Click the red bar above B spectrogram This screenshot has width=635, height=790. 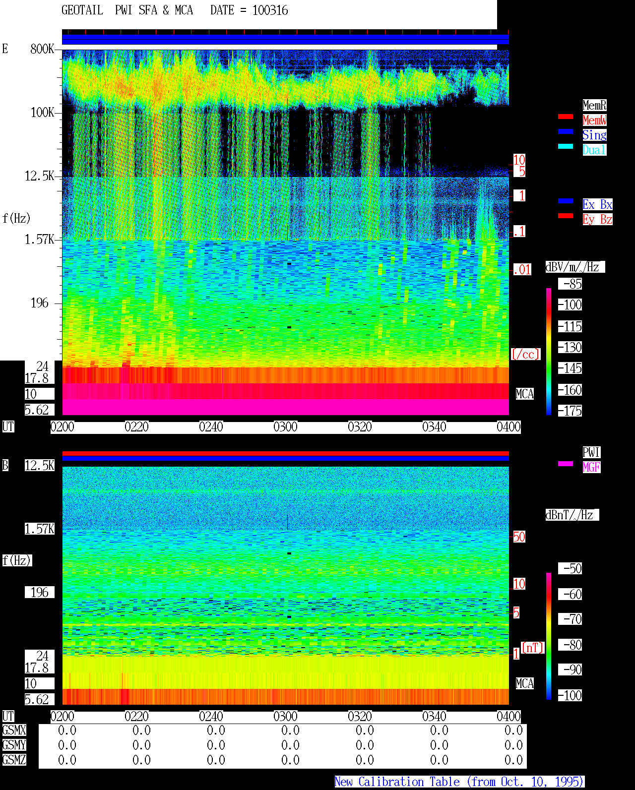285,453
